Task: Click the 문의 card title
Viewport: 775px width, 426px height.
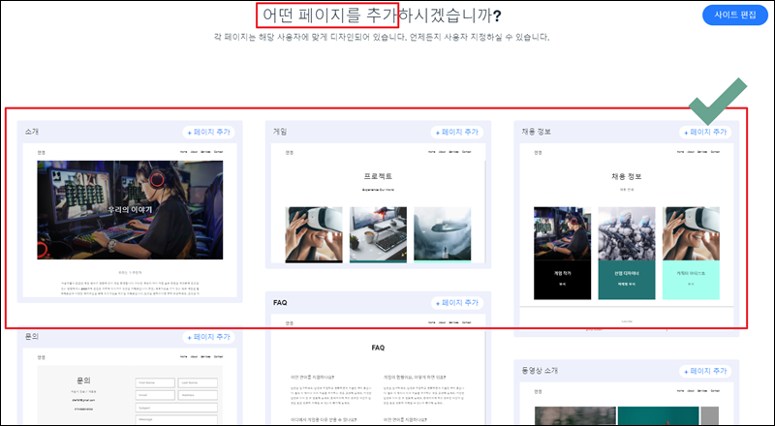Action: coord(32,336)
